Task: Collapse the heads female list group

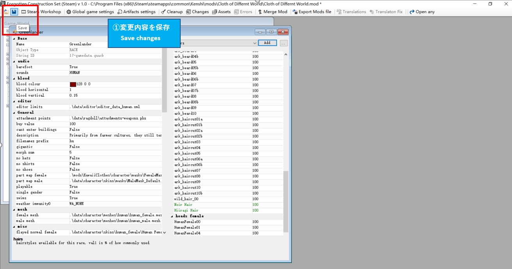Action: pos(172,216)
